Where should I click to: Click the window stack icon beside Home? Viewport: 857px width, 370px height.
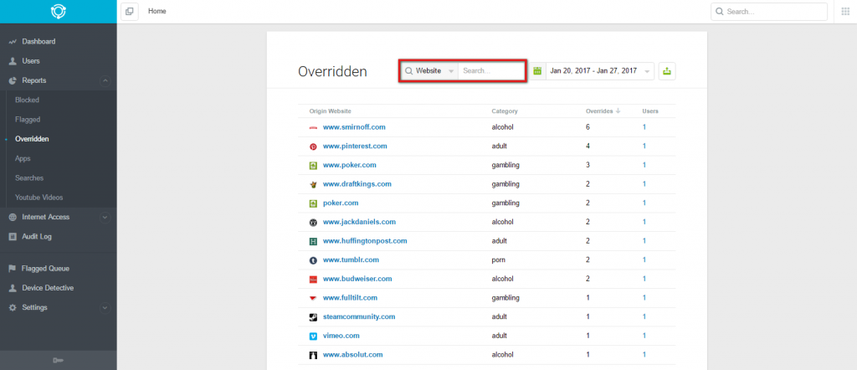click(x=130, y=12)
